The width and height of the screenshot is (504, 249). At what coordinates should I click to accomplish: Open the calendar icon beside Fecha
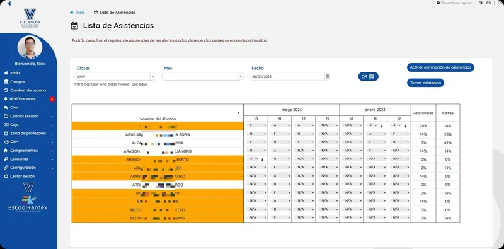pyautogui.click(x=328, y=76)
